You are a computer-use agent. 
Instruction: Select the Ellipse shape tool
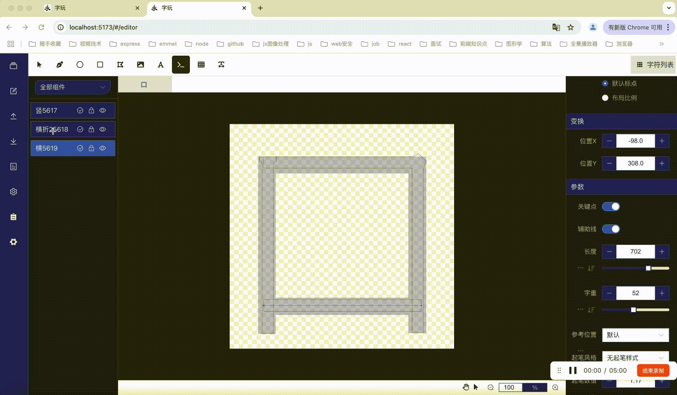80,65
